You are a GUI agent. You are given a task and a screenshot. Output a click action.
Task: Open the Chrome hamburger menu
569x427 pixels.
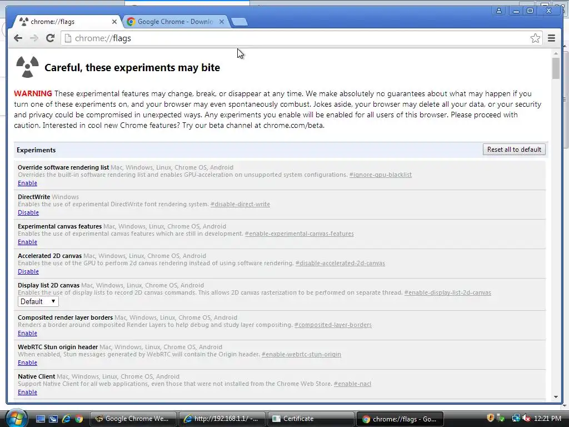551,38
